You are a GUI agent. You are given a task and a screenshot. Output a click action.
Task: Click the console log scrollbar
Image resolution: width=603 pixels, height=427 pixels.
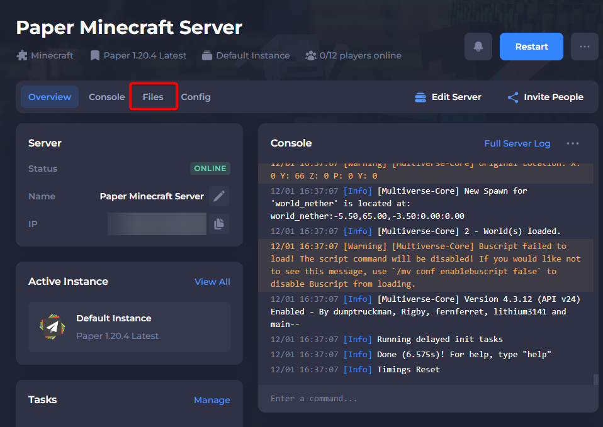tap(595, 379)
